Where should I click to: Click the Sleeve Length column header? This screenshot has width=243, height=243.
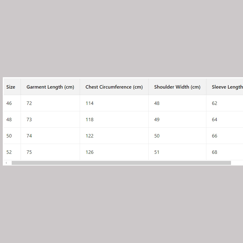pyautogui.click(x=227, y=87)
